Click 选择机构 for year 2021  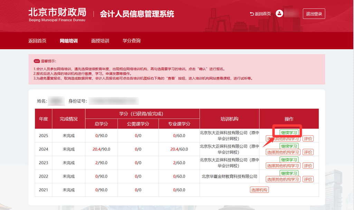click(x=259, y=190)
